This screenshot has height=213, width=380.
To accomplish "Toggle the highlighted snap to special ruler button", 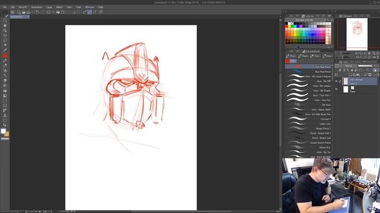I will point(90,12).
